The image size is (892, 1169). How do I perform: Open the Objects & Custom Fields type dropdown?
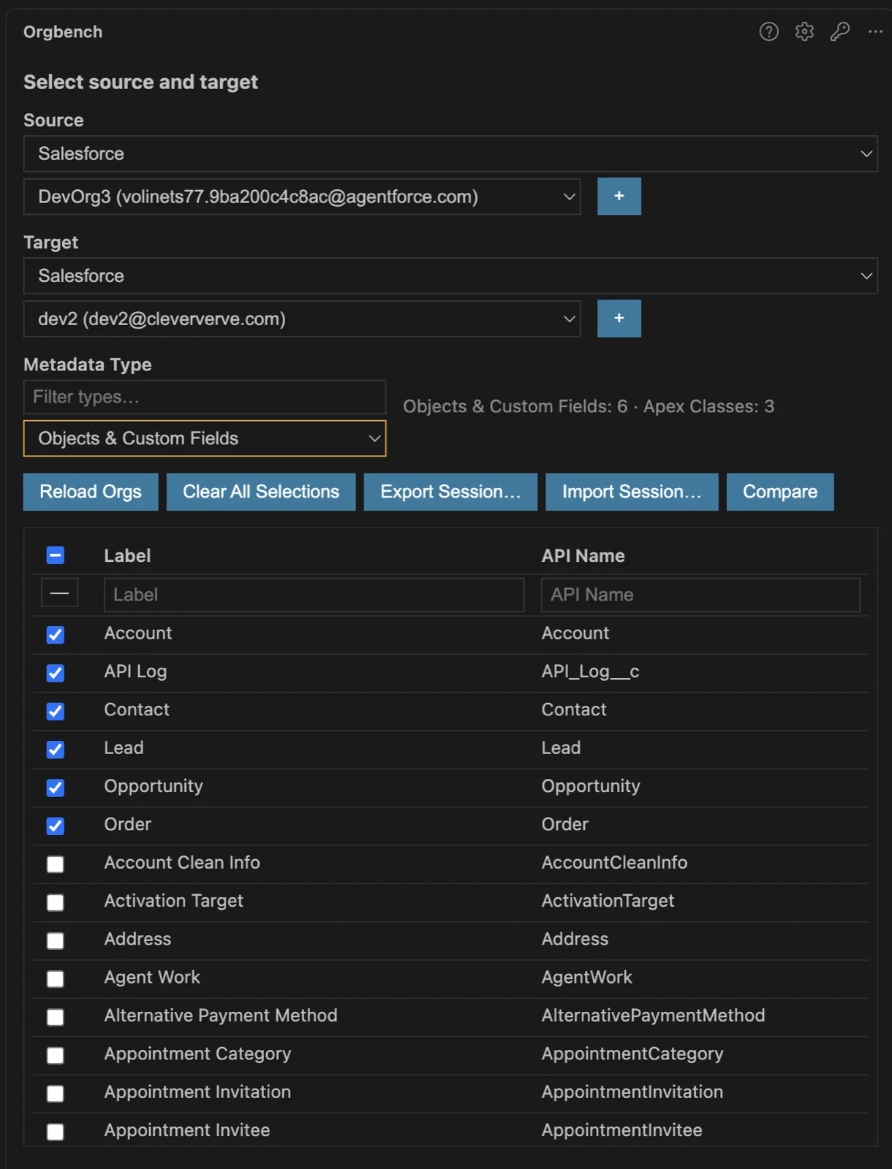[x=205, y=438]
